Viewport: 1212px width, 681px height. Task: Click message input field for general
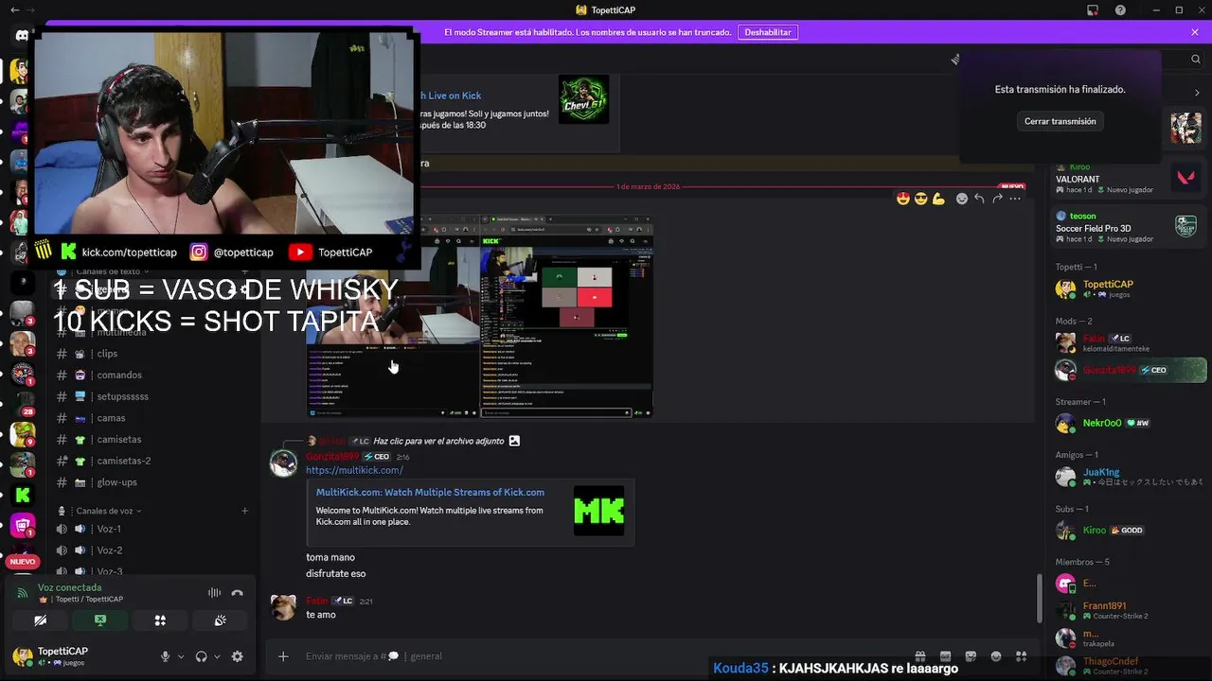coord(606,656)
